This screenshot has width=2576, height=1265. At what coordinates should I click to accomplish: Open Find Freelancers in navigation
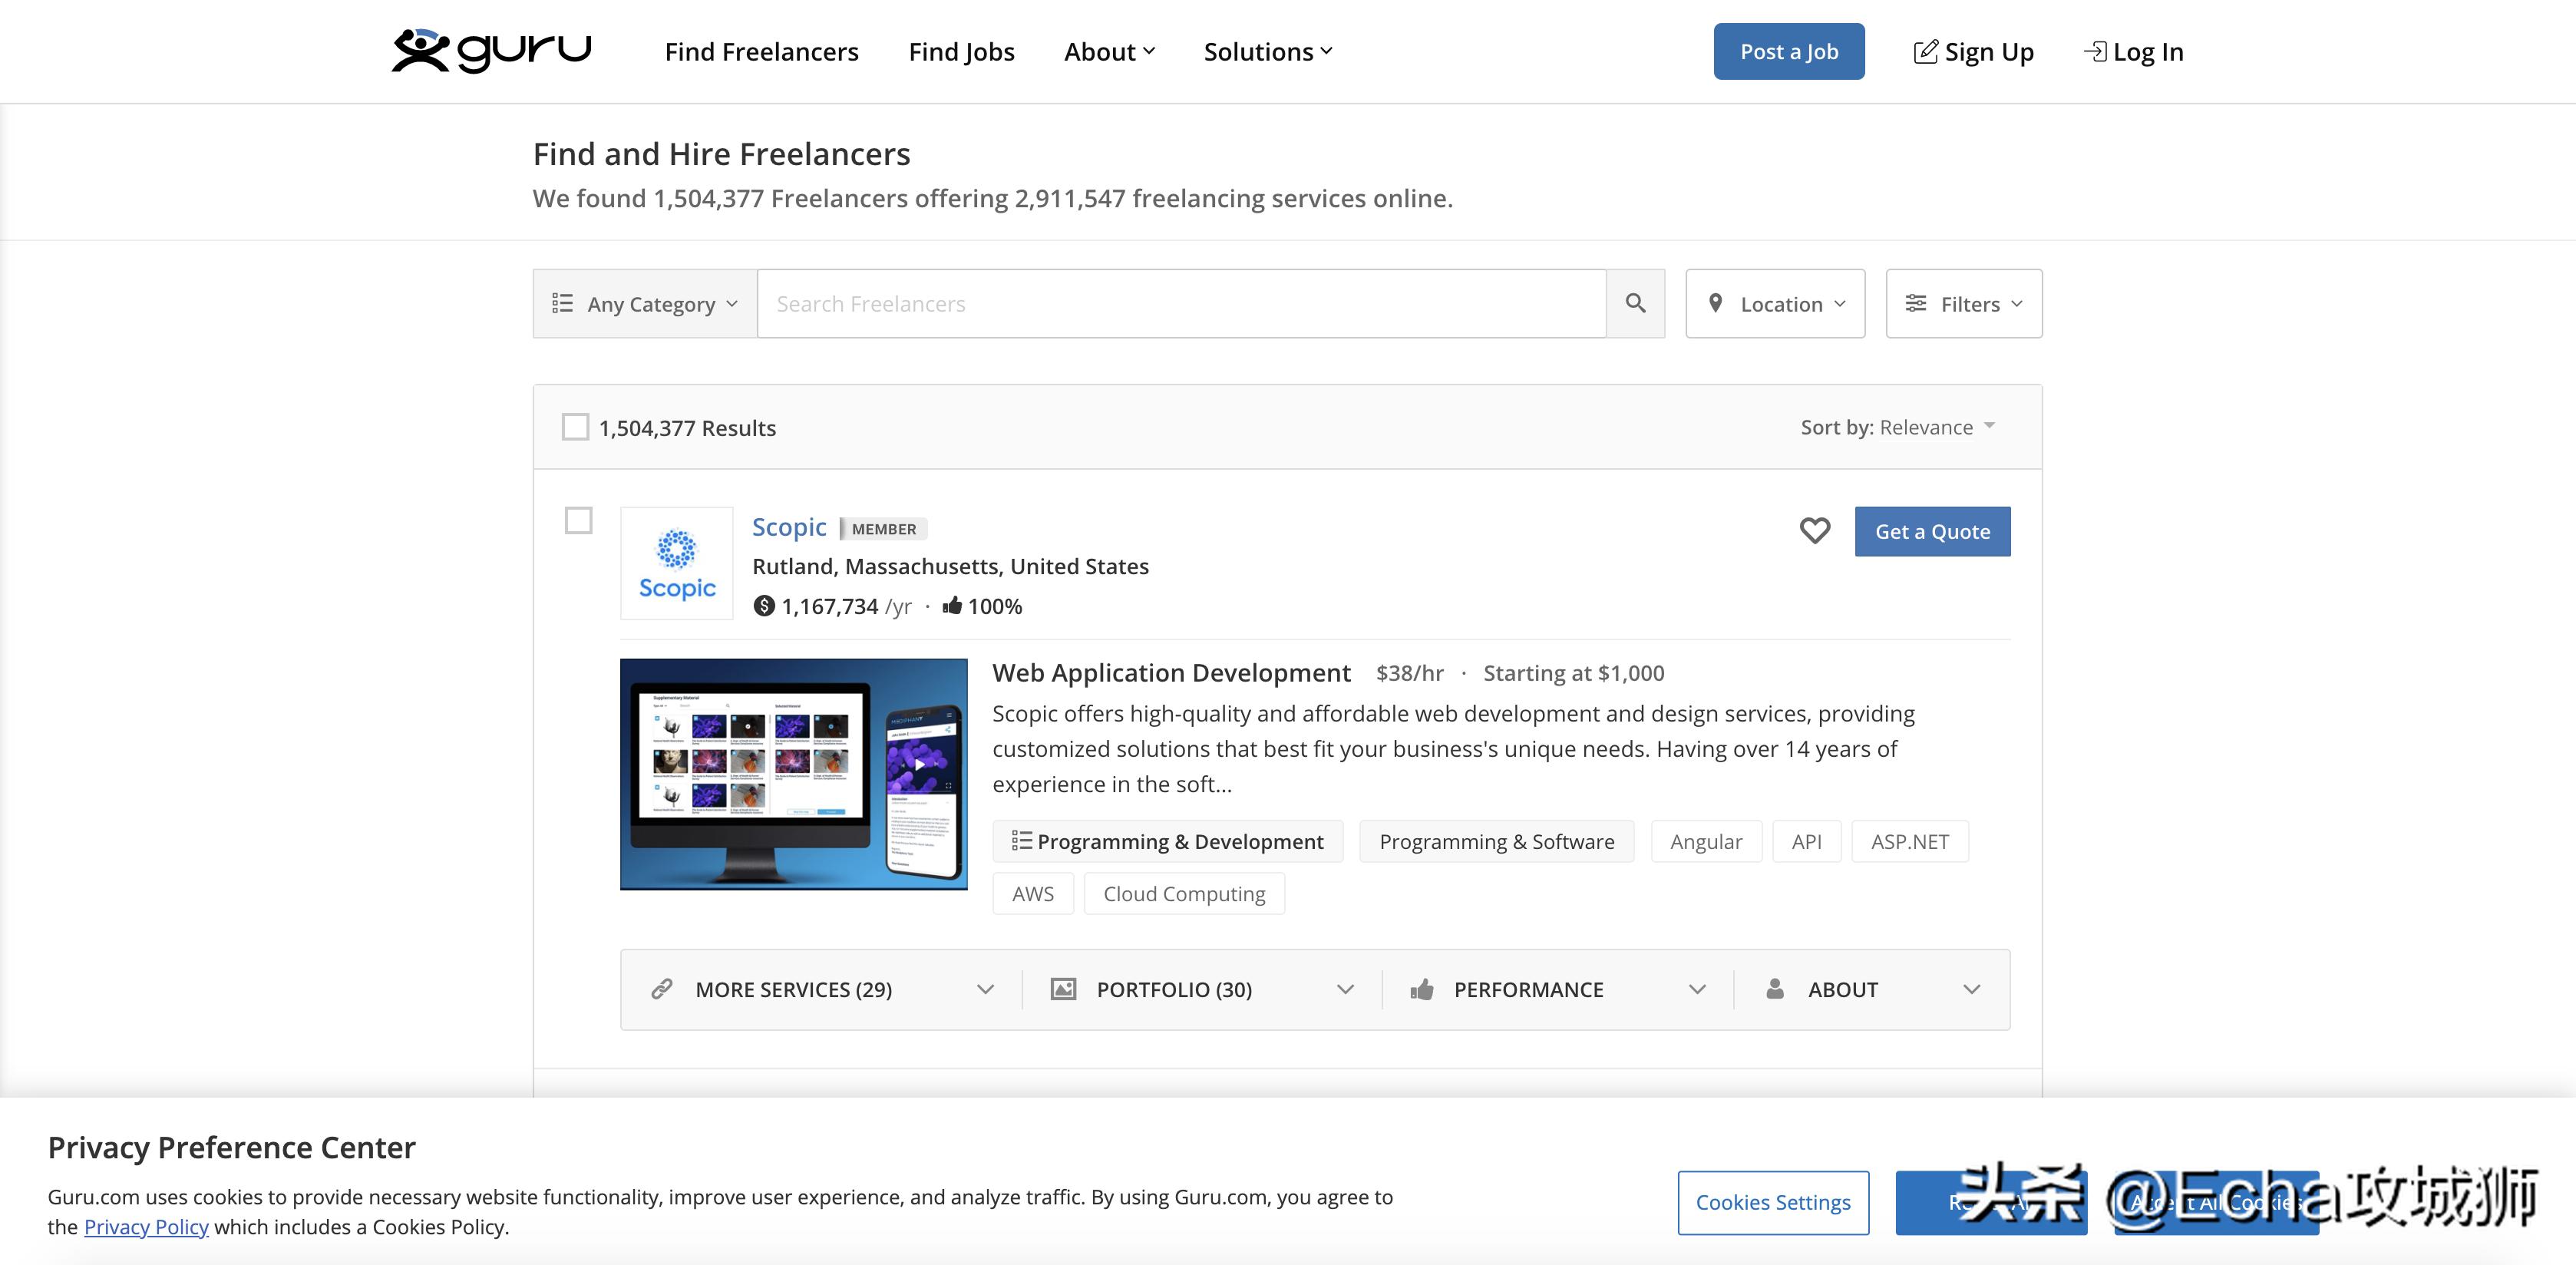[x=761, y=52]
